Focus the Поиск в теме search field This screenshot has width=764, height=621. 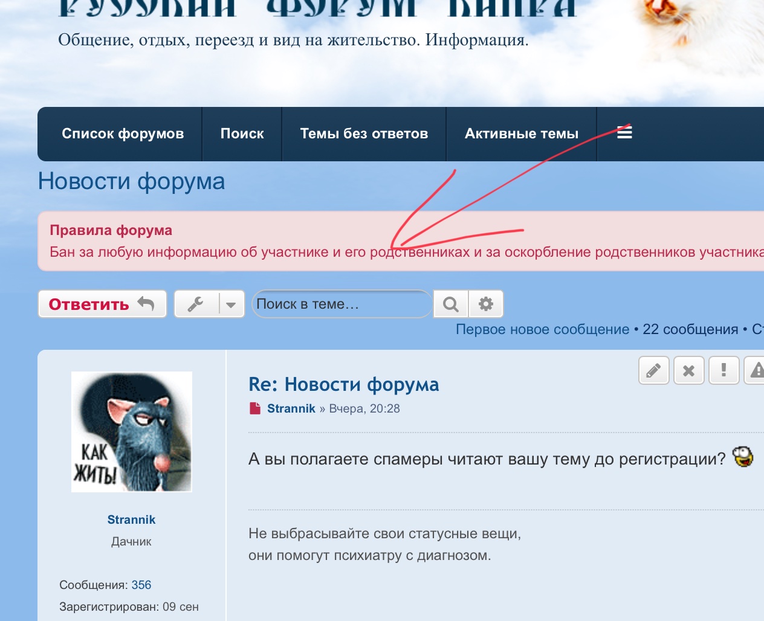pyautogui.click(x=342, y=304)
